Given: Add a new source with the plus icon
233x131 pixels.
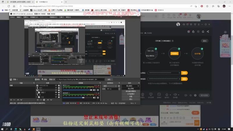Looking at the screenshot, I should coord(38,100).
